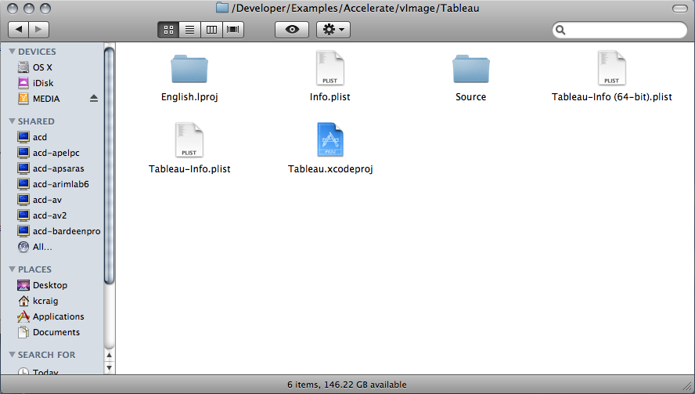
Task: Select the Info.plist file icon
Action: coord(329,68)
